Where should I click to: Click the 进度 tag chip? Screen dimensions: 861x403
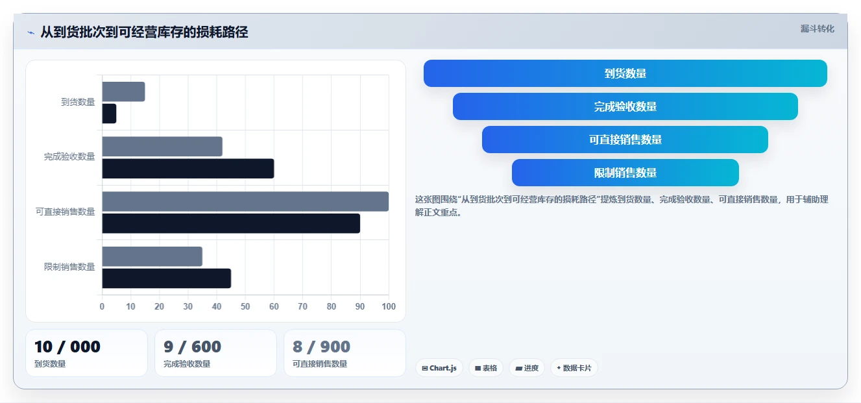coord(527,368)
